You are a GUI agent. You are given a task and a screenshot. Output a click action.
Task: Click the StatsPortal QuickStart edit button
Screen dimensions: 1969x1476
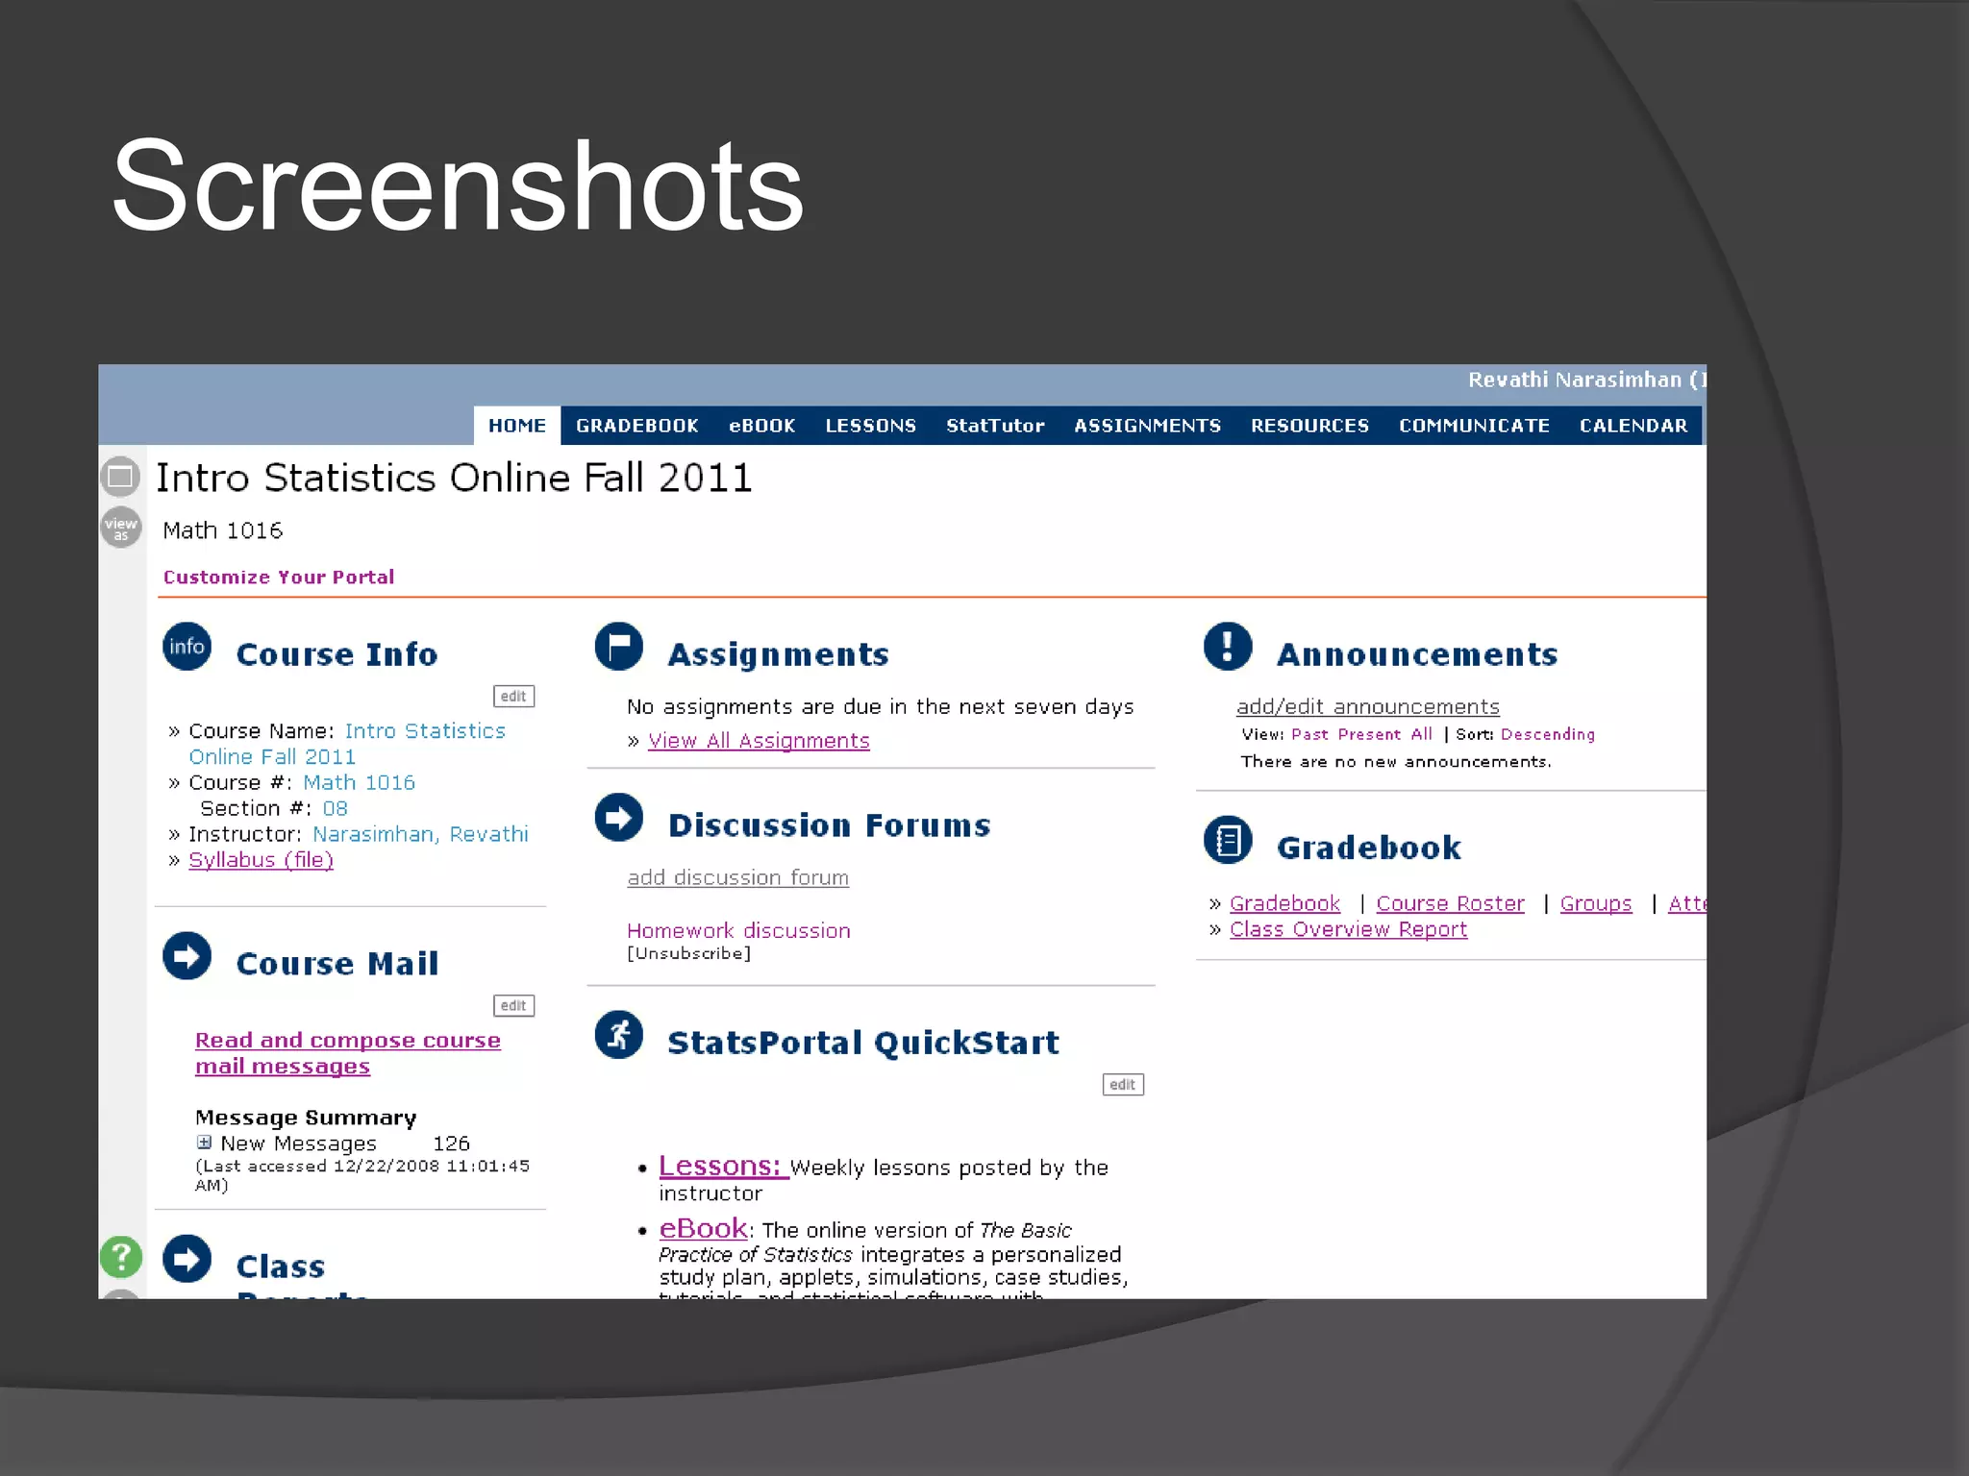tap(1123, 1085)
